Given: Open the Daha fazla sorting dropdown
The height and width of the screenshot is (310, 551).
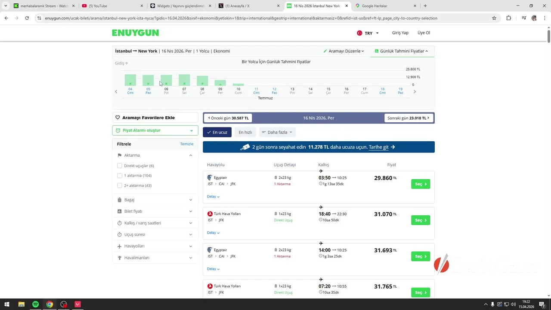Looking at the screenshot, I should click(x=277, y=132).
